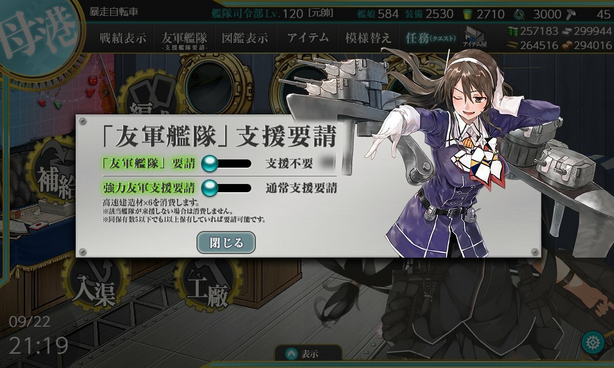Expand the 表示 panel arrow
This screenshot has height=368, width=614.
291,354
